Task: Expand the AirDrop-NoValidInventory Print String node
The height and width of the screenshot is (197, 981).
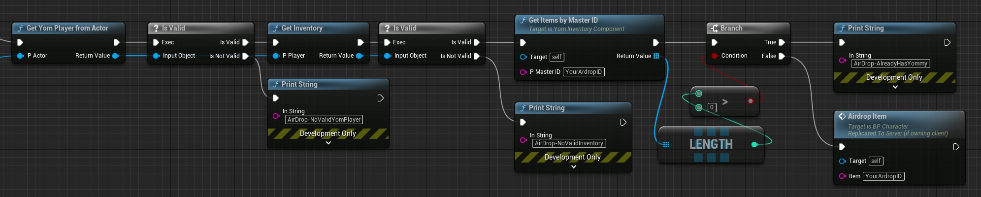Action: (x=573, y=166)
